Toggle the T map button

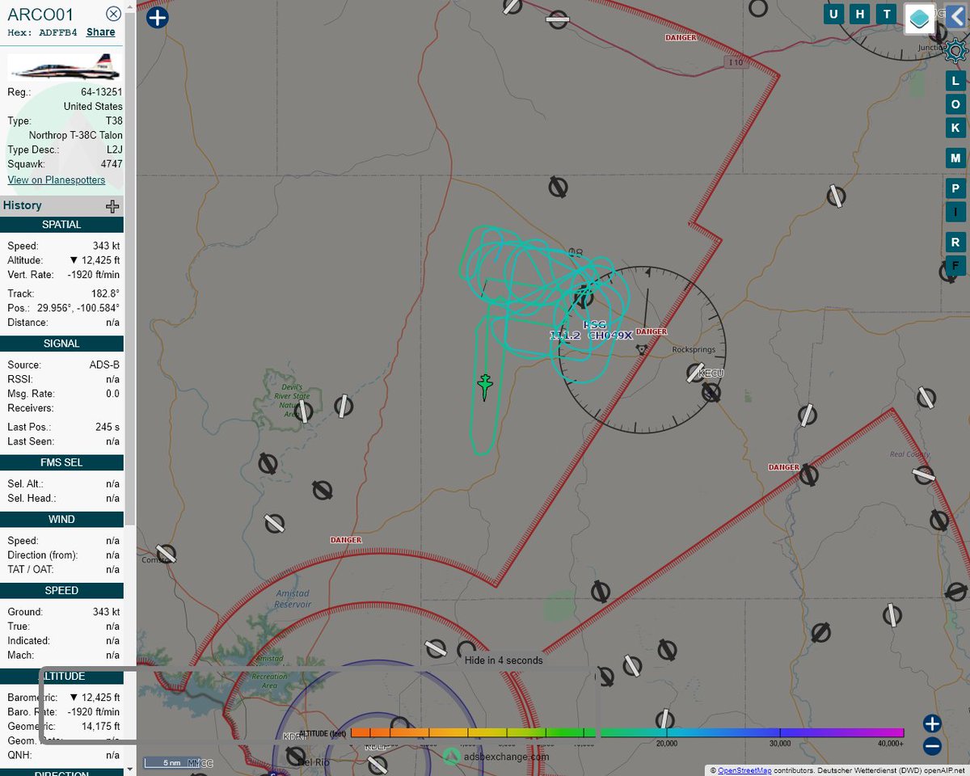point(887,14)
